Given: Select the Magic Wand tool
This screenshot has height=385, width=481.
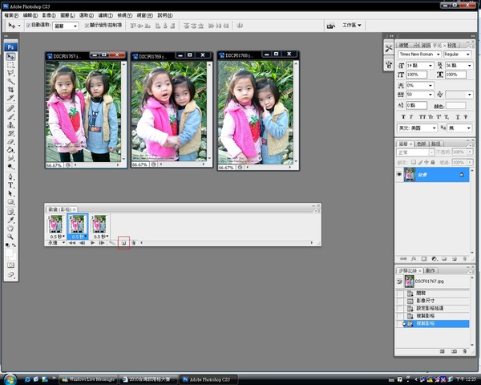Looking at the screenshot, I should pyautogui.click(x=10, y=81).
